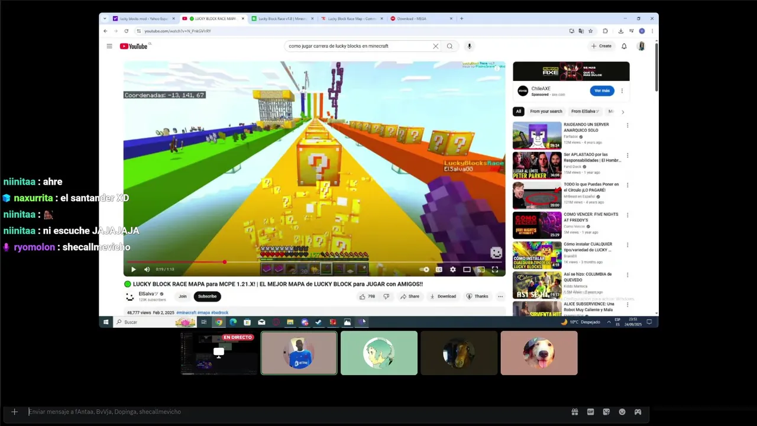Switch to Lucky Block Race Map tab
757x426 pixels.
(x=352, y=18)
